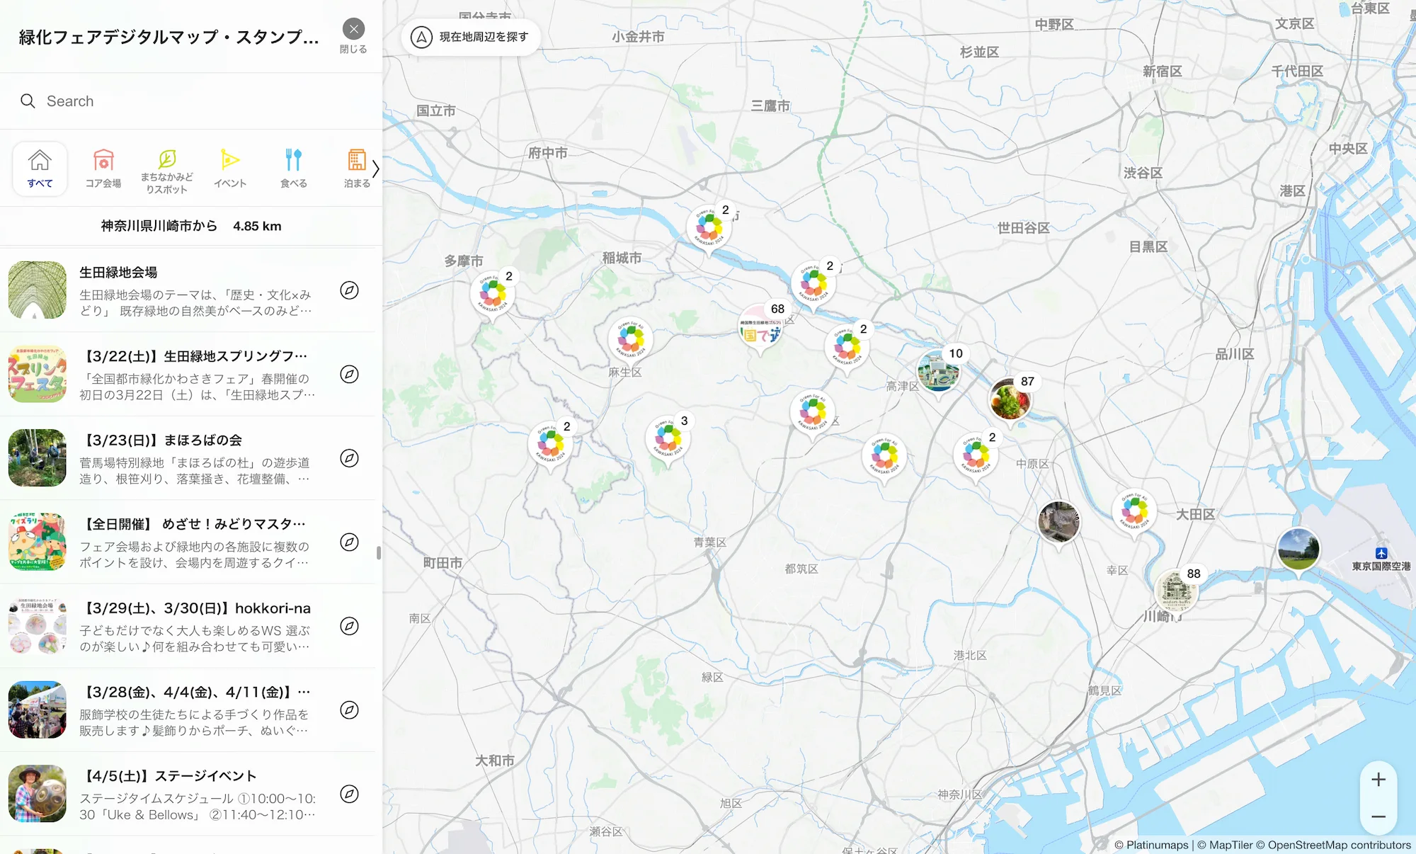This screenshot has height=854, width=1416.
Task: Expand more categories with right chevron
Action: point(376,169)
